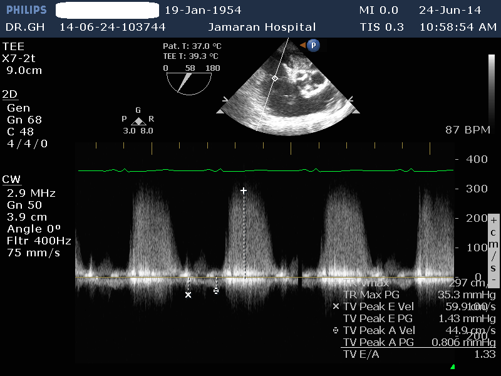
Task: Click the 2D sector image thumbnail
Action: (287, 88)
